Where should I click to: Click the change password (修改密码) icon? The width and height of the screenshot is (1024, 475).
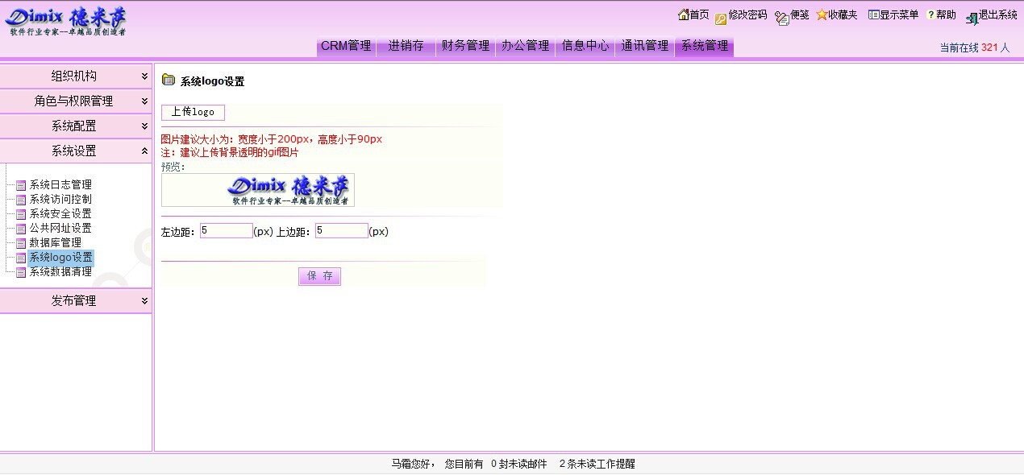coord(721,18)
